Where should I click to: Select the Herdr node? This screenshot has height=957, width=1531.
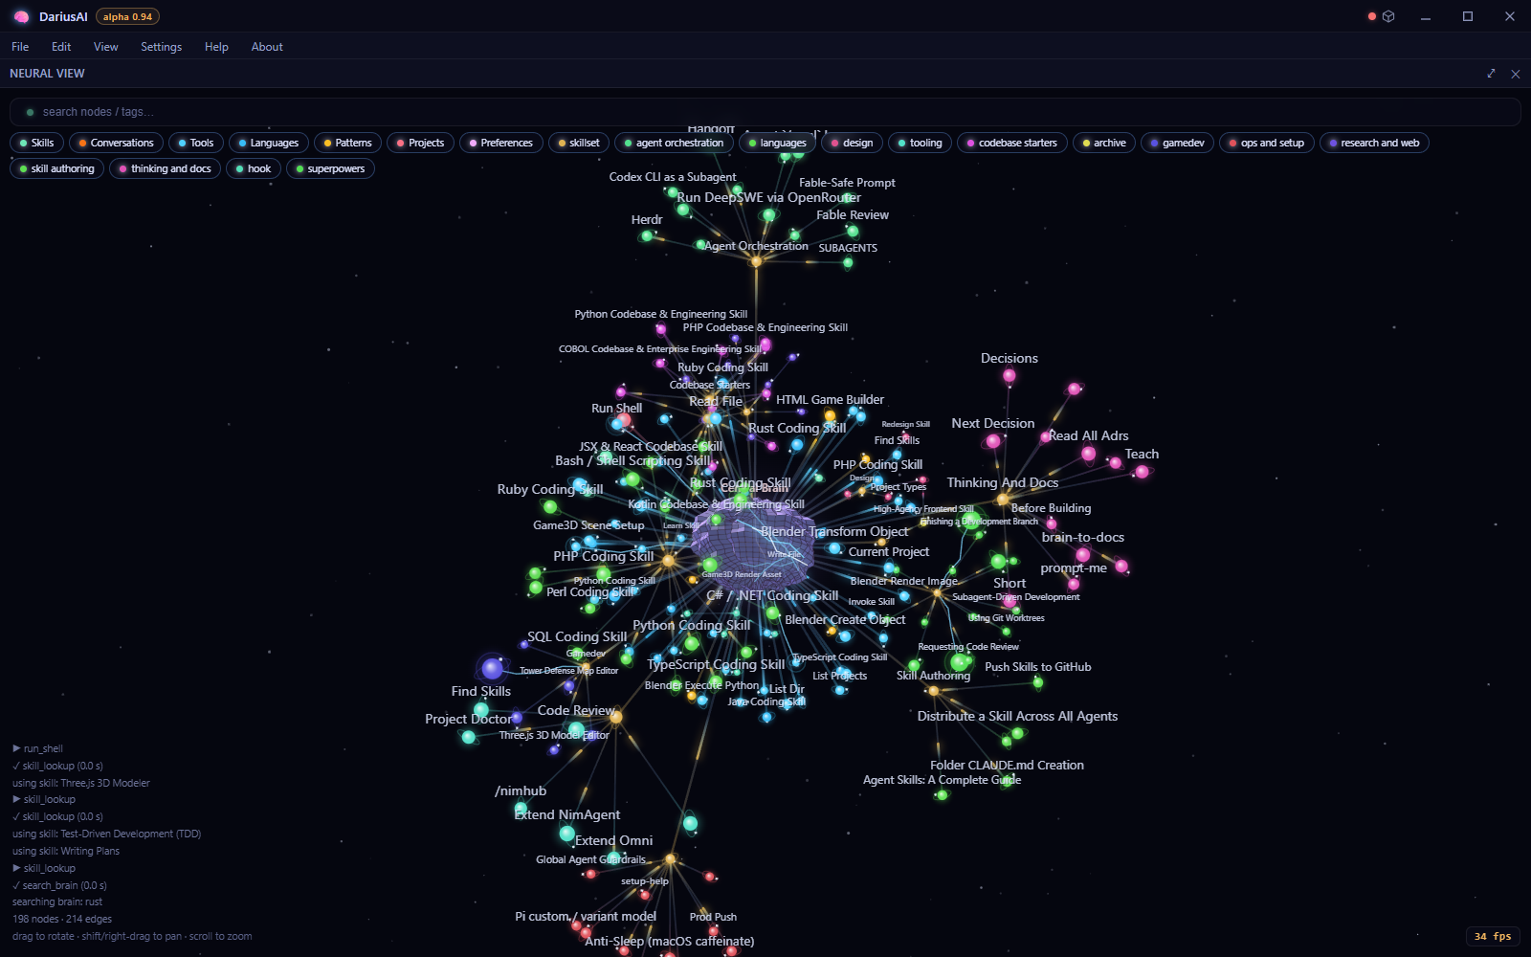pos(647,235)
